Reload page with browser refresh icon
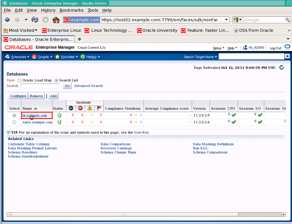 [35, 20]
